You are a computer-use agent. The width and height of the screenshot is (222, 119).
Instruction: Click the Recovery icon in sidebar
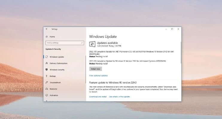coord(47,89)
